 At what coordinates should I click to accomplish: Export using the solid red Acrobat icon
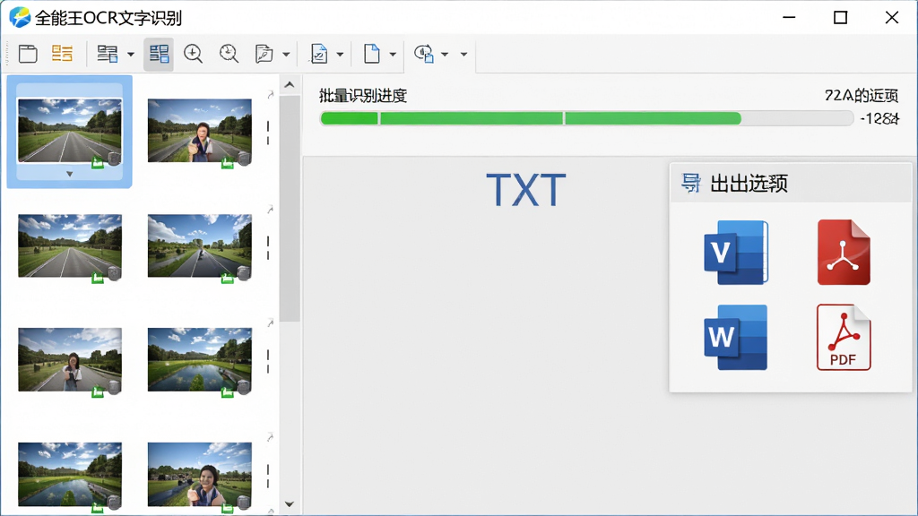(844, 252)
